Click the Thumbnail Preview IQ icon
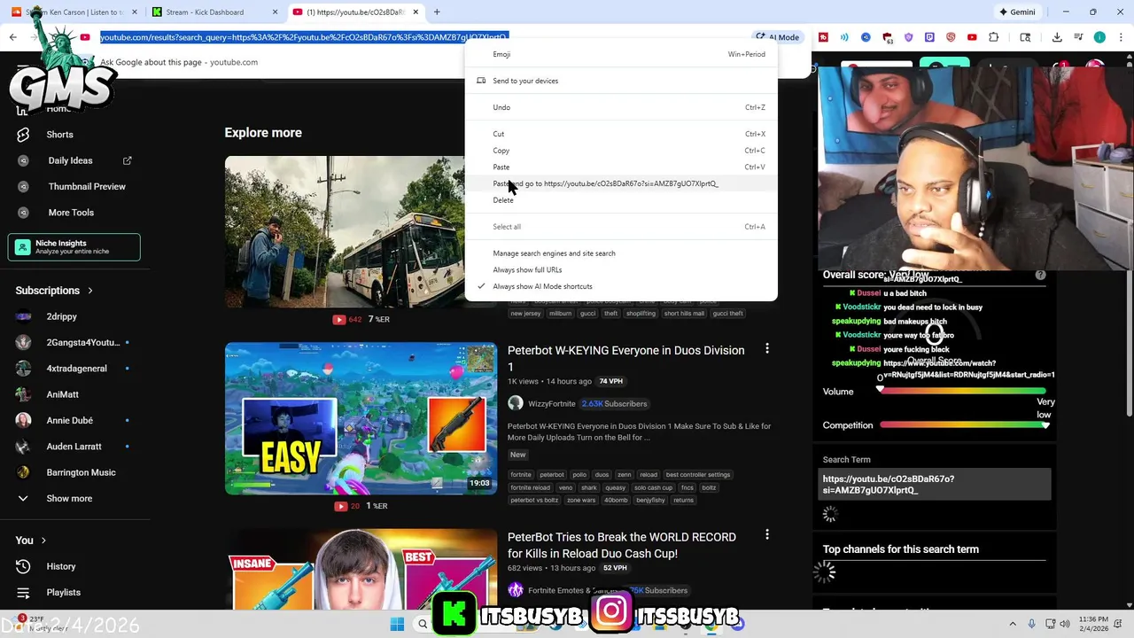The height and width of the screenshot is (638, 1134). (24, 186)
